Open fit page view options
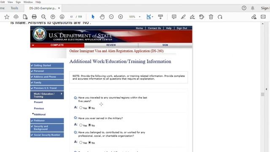270x152 pixels. 150,17
